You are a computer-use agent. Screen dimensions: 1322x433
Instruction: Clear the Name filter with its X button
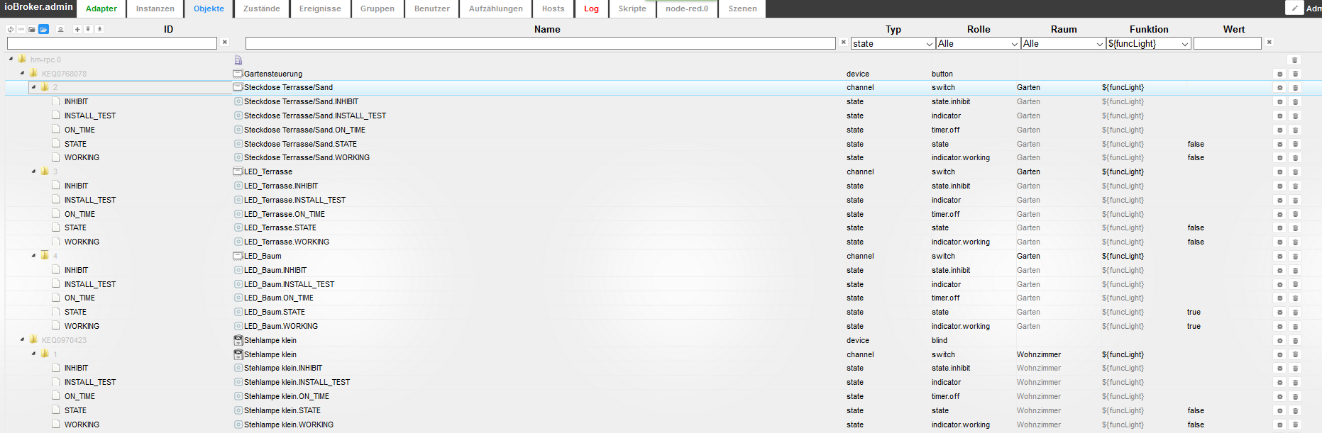[x=844, y=42]
